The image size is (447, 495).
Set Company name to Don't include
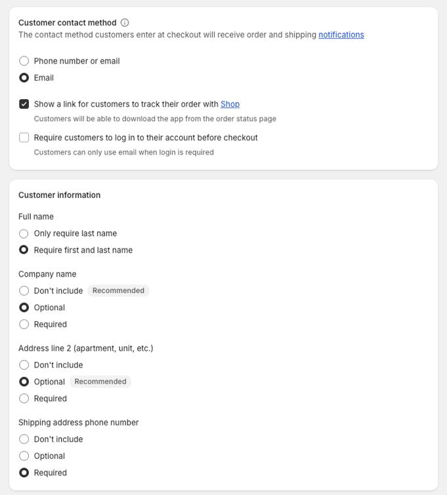coord(24,291)
